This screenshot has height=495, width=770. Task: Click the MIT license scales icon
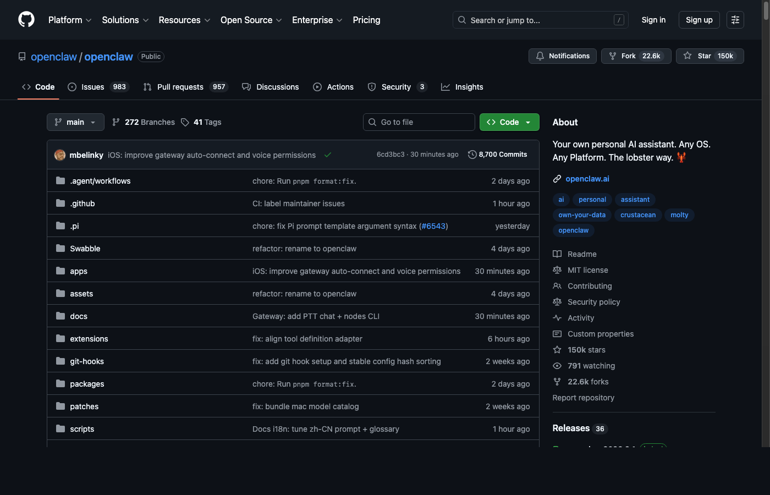pos(558,269)
